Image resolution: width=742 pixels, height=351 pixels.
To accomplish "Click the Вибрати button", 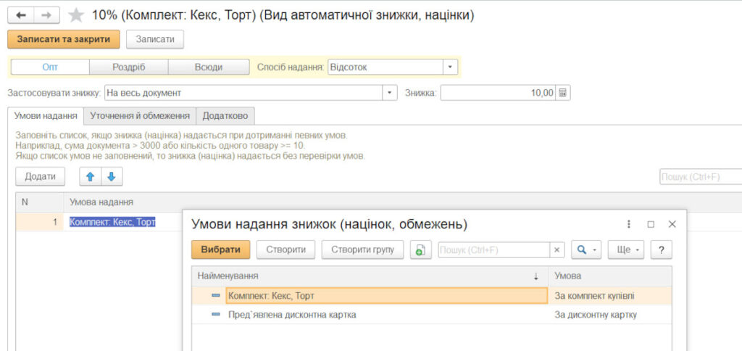I will pos(220,250).
